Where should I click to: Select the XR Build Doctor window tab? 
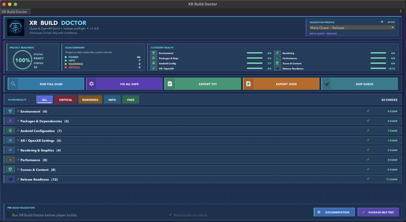click(x=15, y=12)
